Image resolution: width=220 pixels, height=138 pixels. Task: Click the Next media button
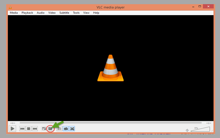pyautogui.click(x=35, y=129)
